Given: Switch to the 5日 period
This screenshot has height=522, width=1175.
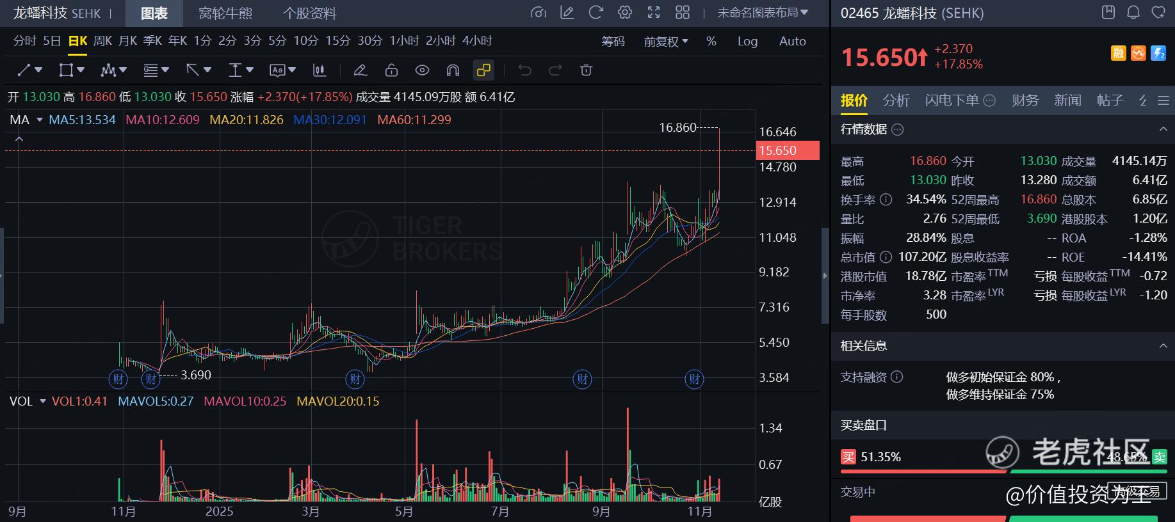Looking at the screenshot, I should click(52, 41).
